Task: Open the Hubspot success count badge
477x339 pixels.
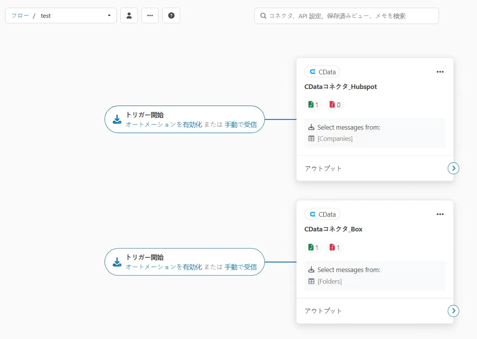Action: click(313, 104)
